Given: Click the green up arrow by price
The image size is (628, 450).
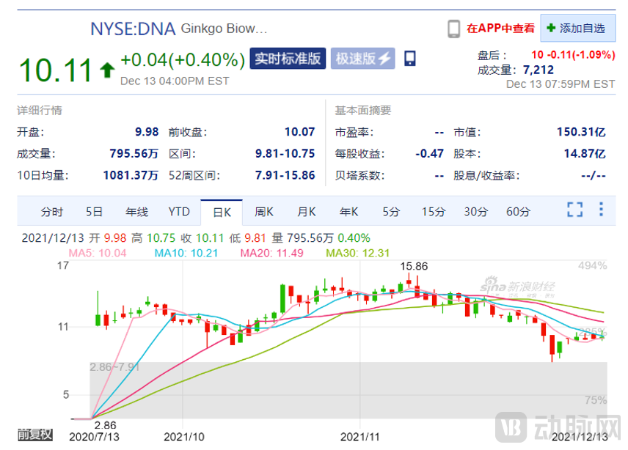Looking at the screenshot, I should [x=107, y=70].
